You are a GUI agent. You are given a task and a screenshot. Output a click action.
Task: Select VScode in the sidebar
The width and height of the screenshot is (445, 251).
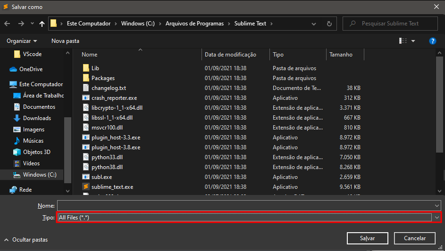coord(32,54)
